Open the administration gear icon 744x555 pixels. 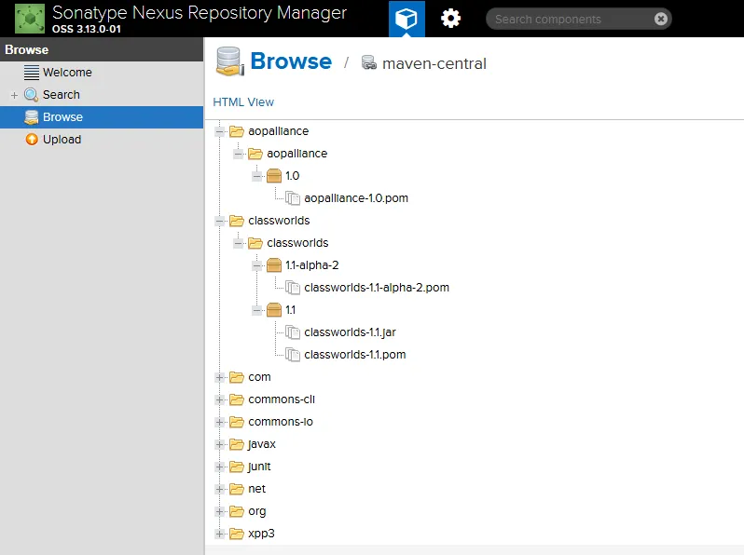(x=450, y=19)
